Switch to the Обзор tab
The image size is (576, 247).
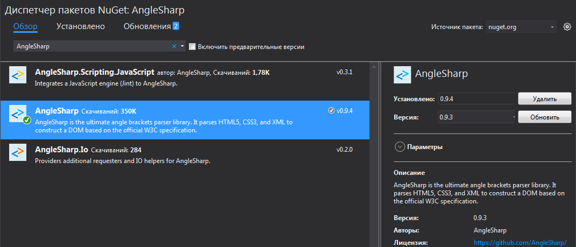(x=25, y=26)
